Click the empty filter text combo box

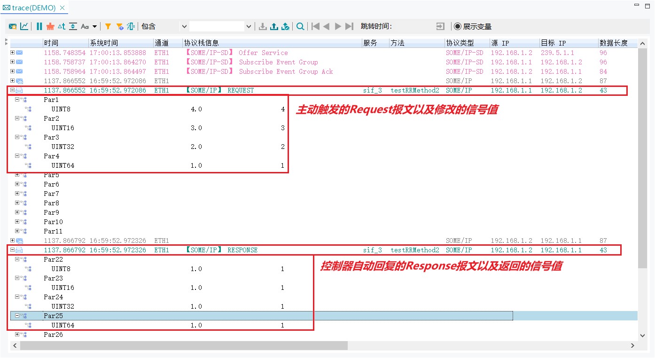click(217, 27)
